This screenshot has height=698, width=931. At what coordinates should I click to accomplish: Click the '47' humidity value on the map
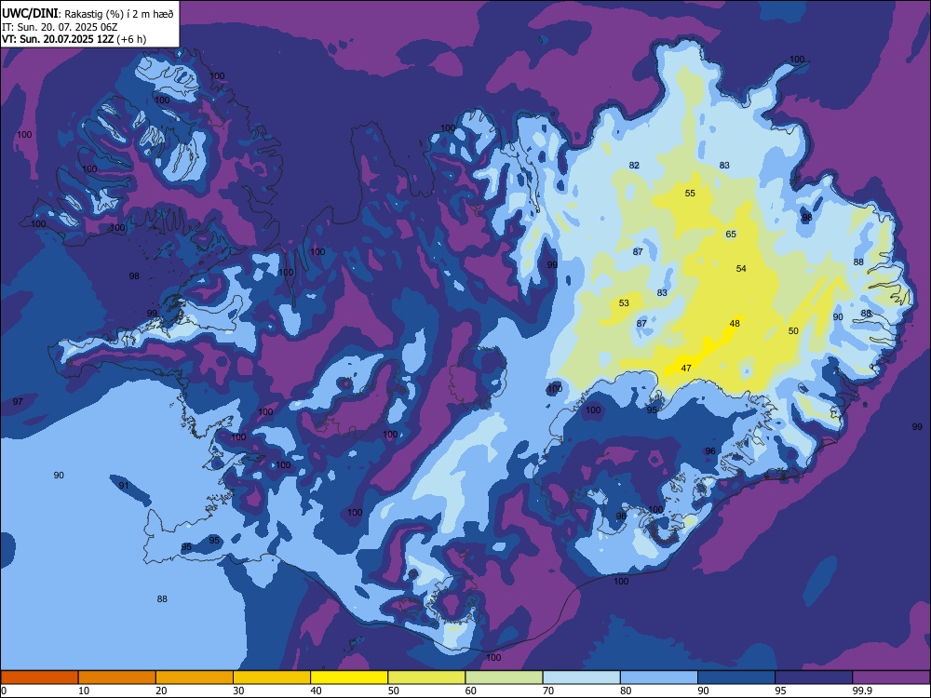click(686, 368)
